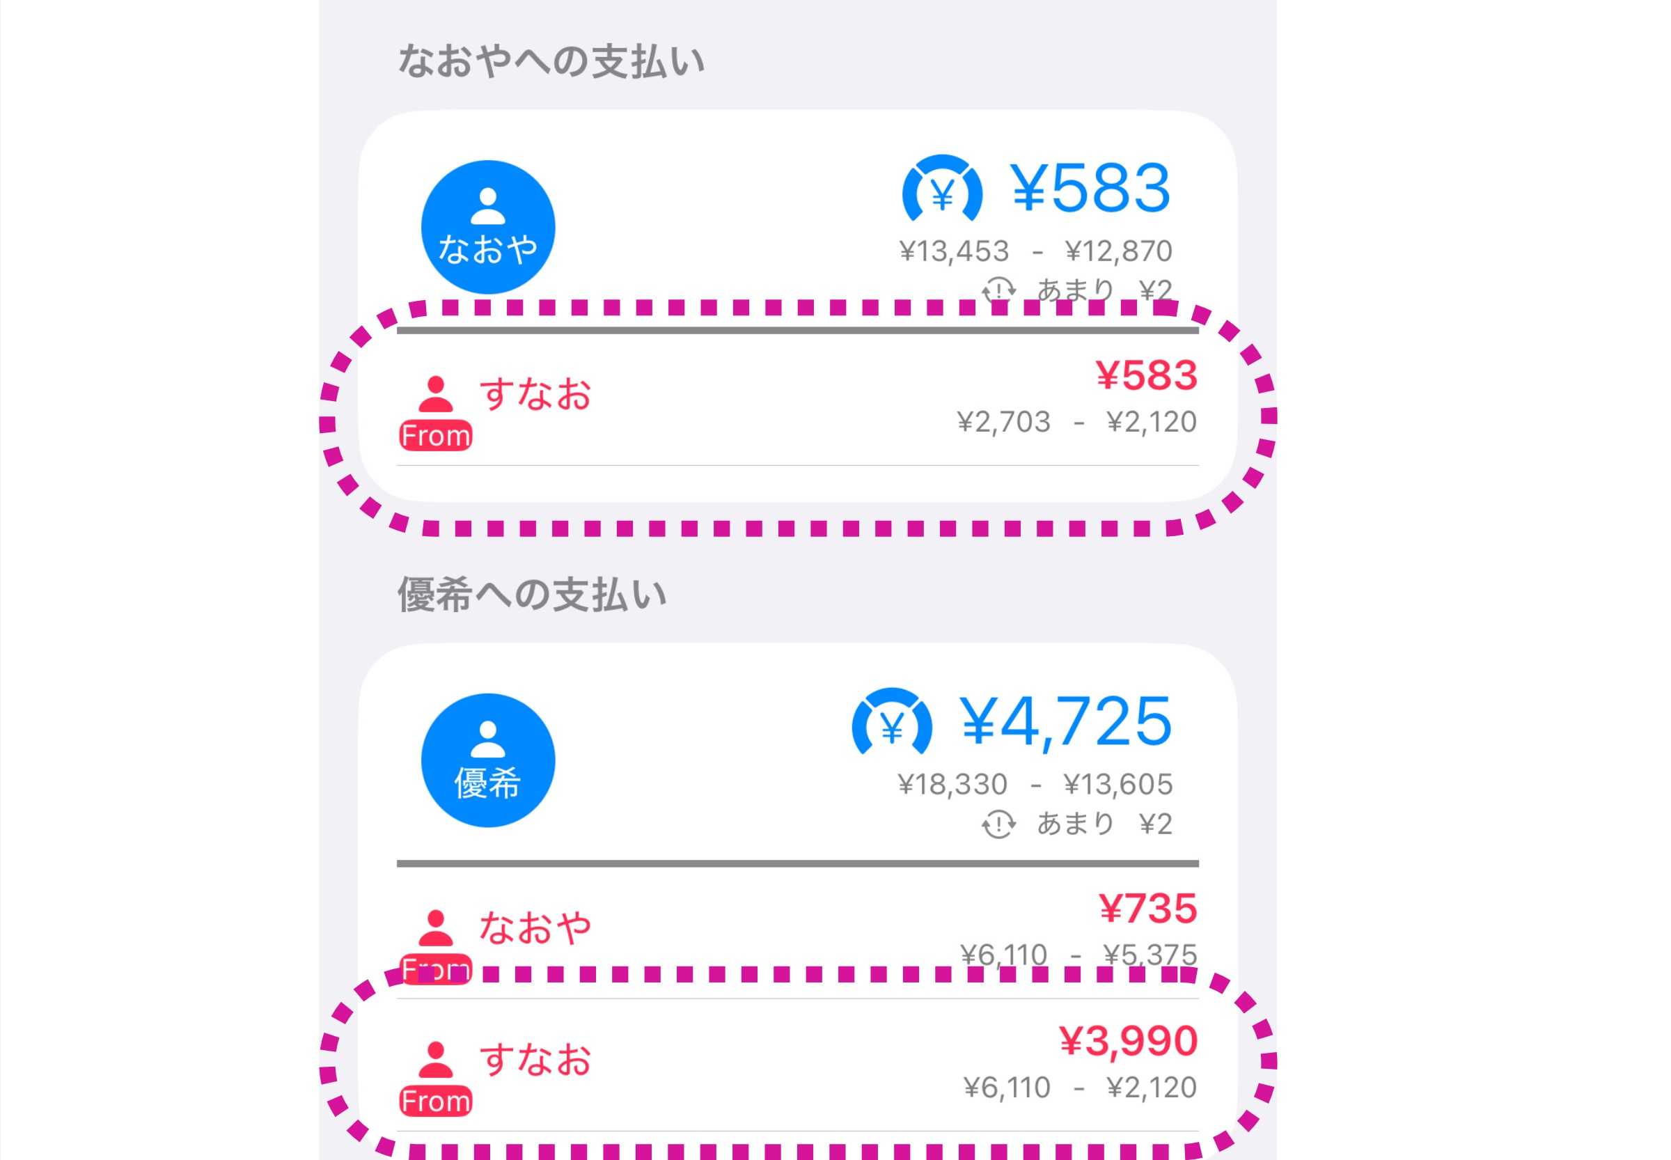Click the ¥18,330 - ¥13,605 breakdown text
Viewport: 1671px width, 1160px height.
(1035, 784)
